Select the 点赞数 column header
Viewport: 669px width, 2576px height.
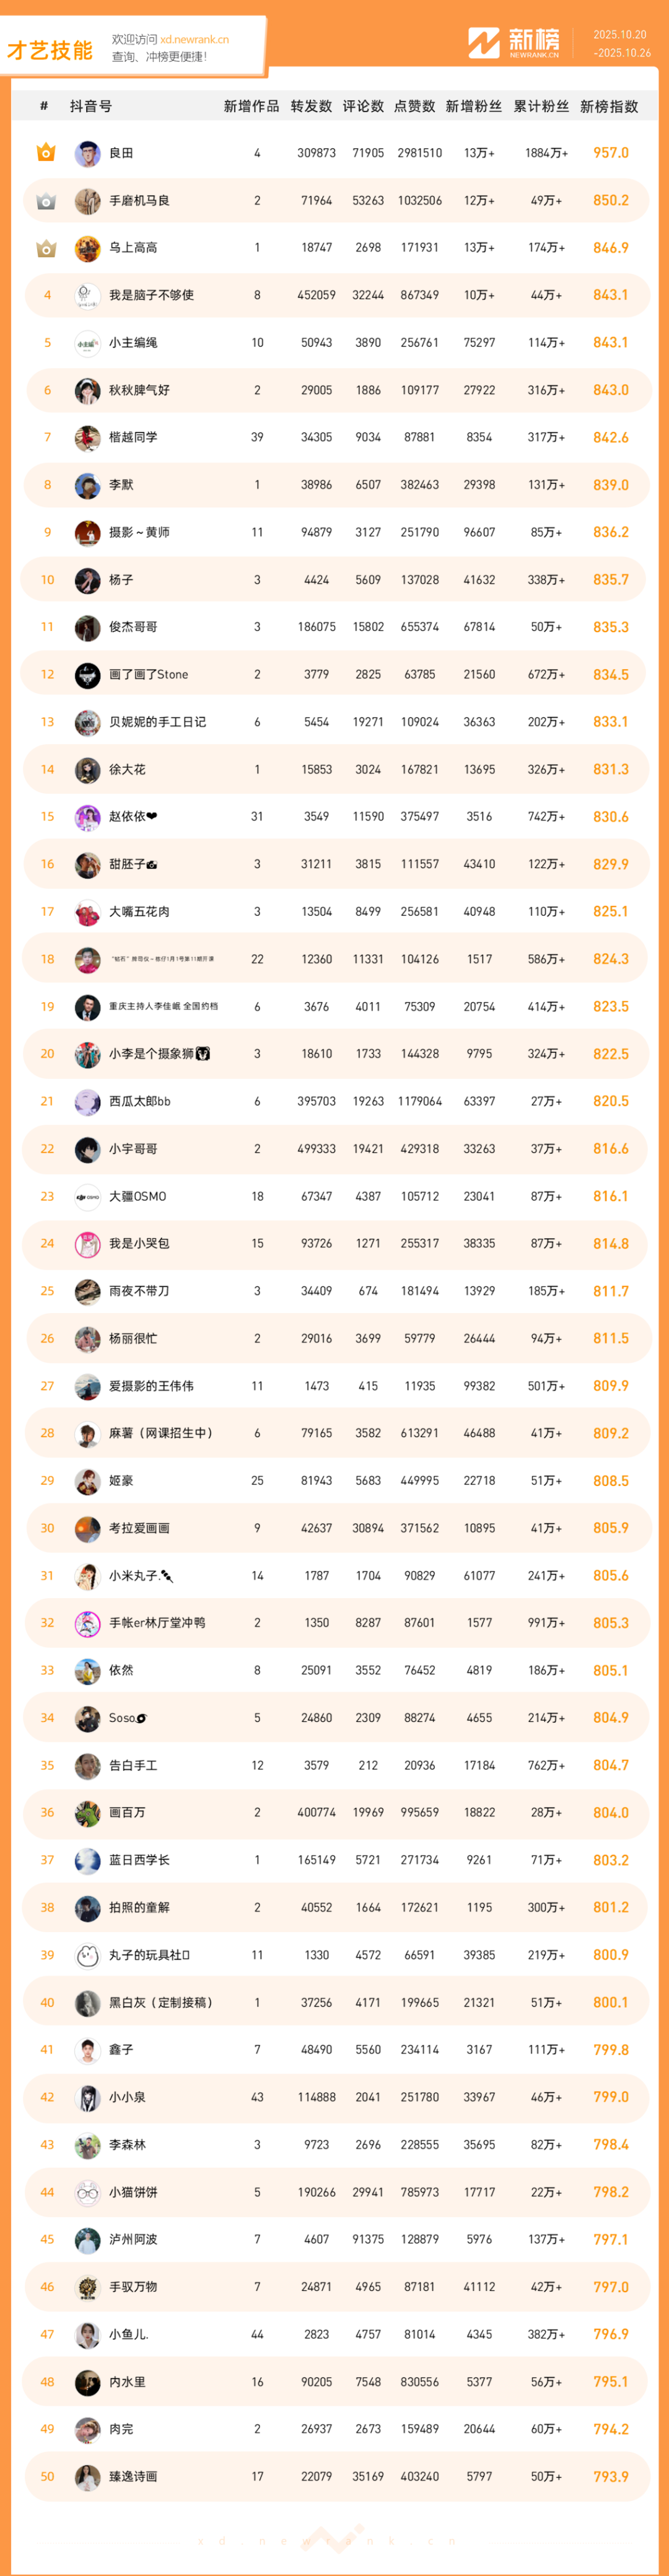[414, 107]
